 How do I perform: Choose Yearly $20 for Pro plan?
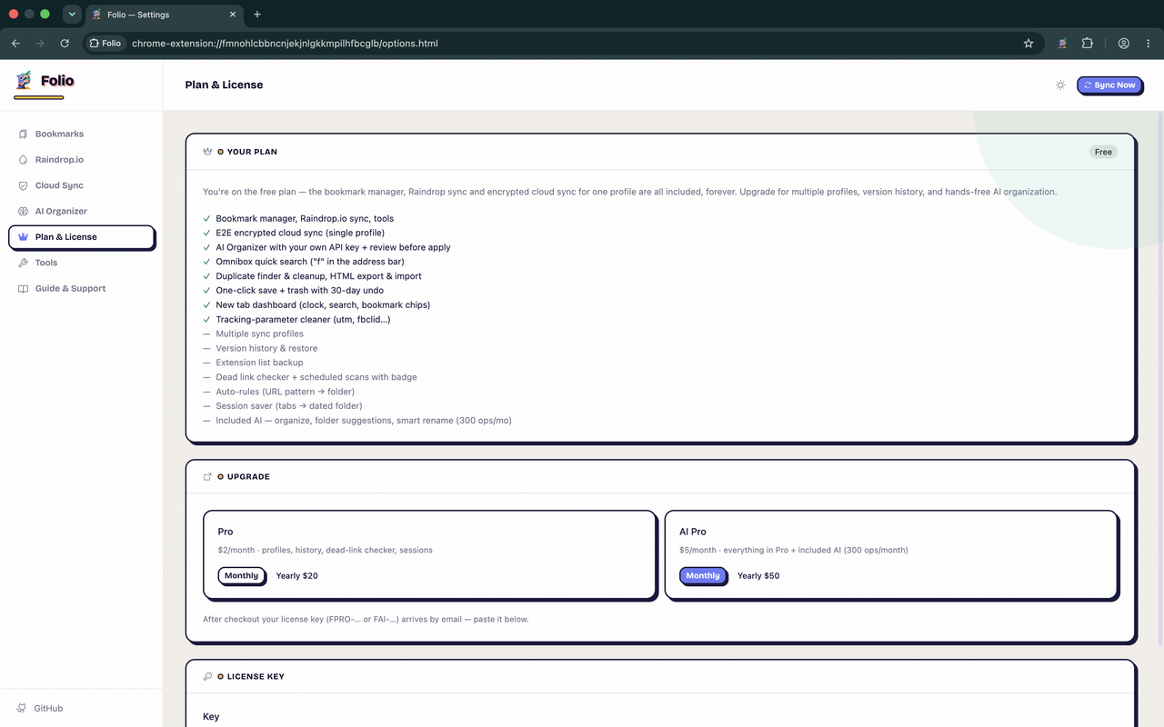(x=297, y=576)
